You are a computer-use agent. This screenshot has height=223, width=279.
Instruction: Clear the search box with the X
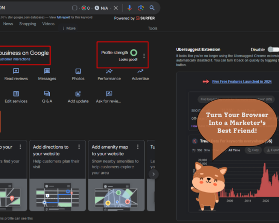pyautogui.click(x=116, y=8)
